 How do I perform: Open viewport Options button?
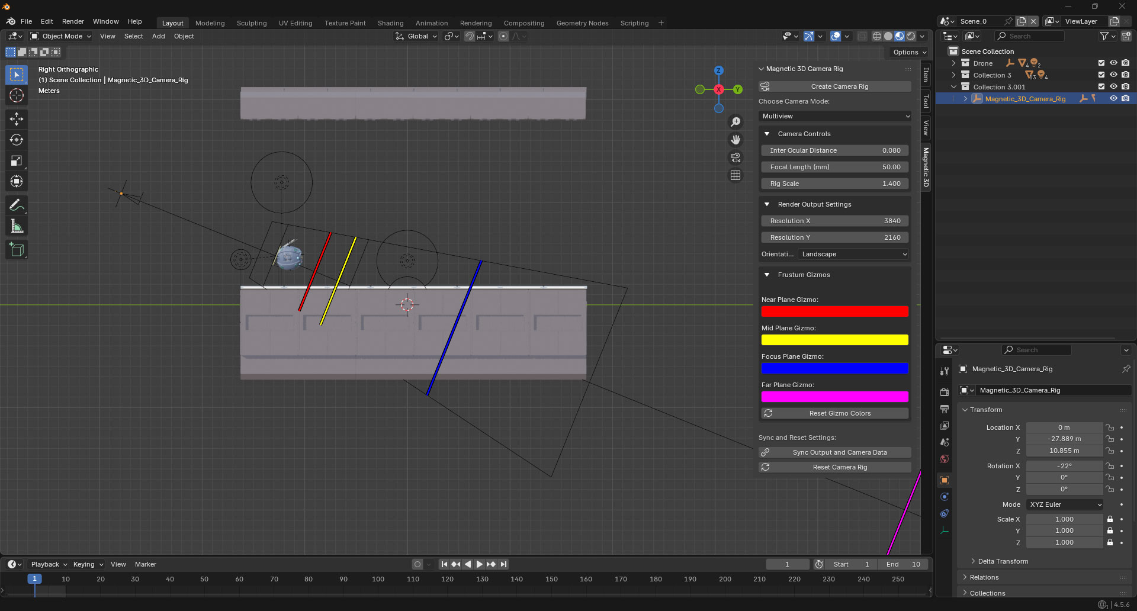point(910,52)
